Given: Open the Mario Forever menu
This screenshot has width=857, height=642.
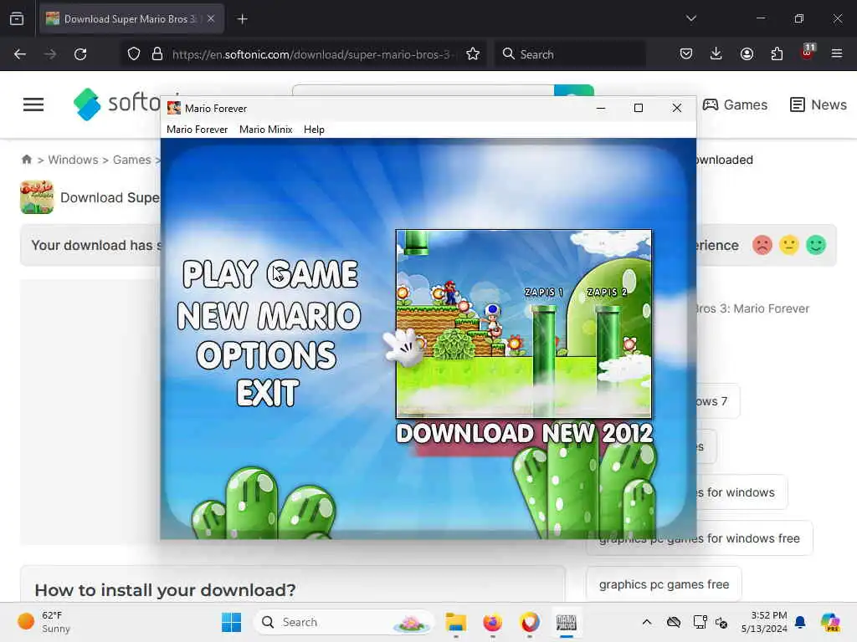Looking at the screenshot, I should pos(197,130).
